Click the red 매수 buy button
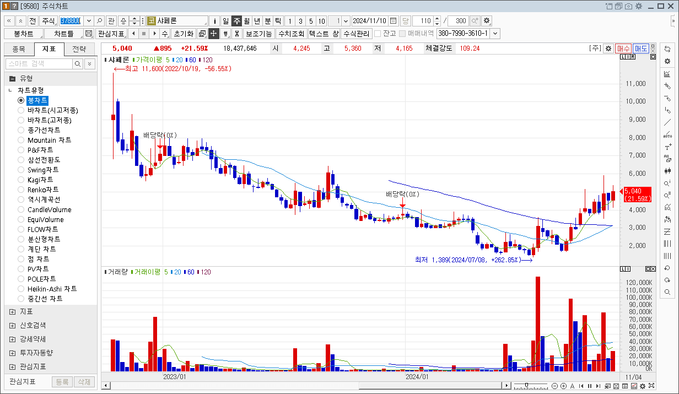679x394 pixels. point(623,48)
